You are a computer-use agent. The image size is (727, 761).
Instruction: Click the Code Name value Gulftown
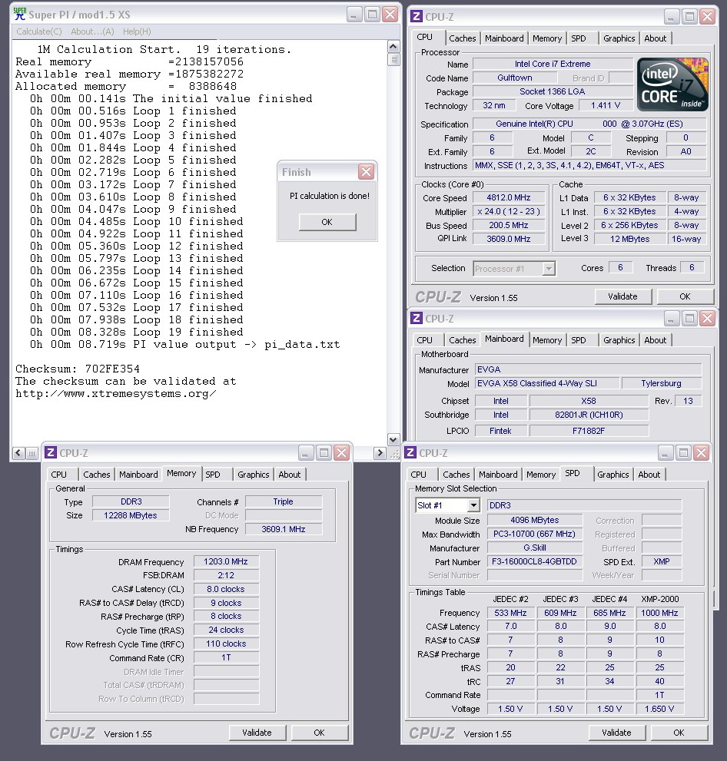tap(514, 78)
